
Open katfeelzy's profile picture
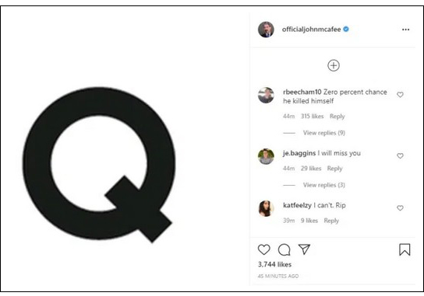(x=266, y=208)
